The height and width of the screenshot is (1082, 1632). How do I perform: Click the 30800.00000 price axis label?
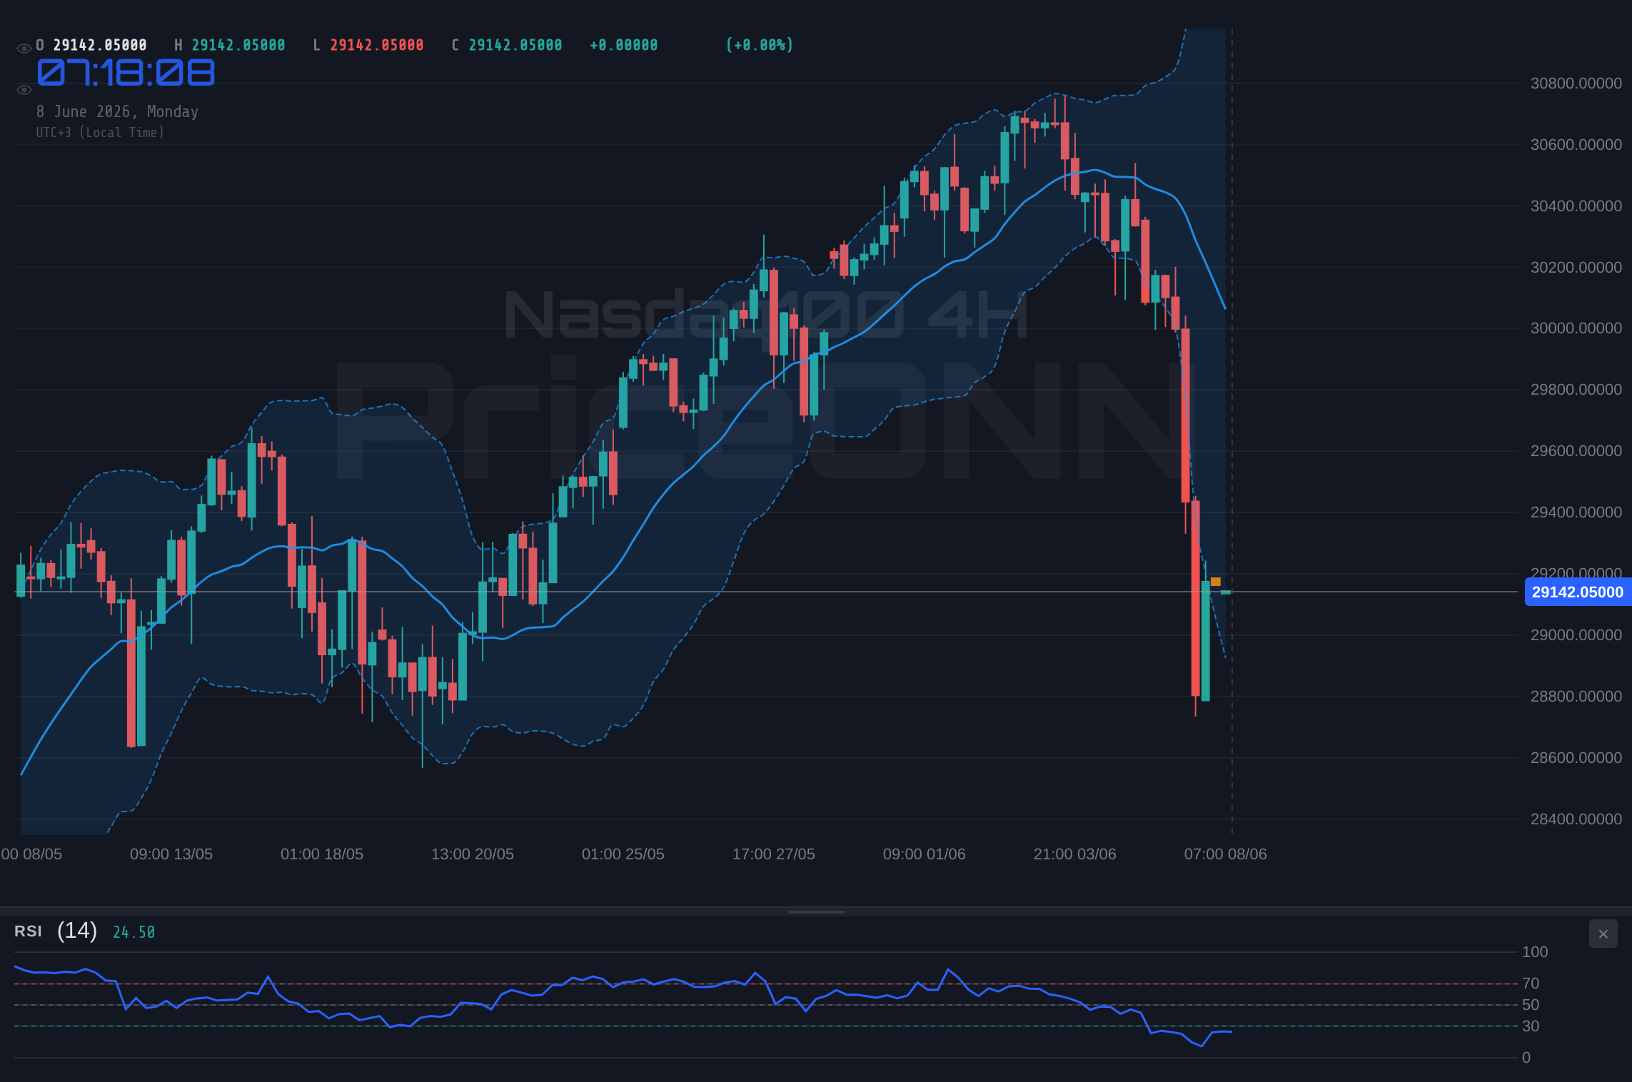[1576, 84]
